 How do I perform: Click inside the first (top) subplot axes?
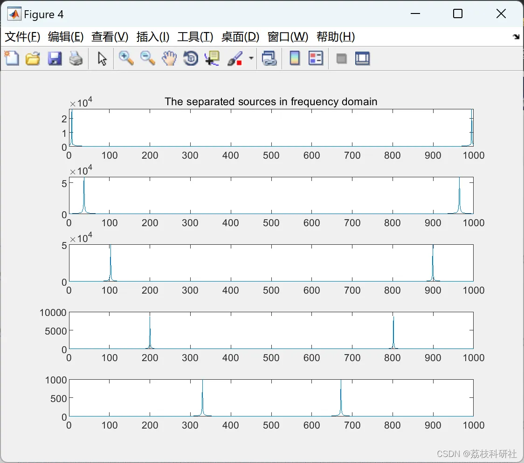coord(271,128)
